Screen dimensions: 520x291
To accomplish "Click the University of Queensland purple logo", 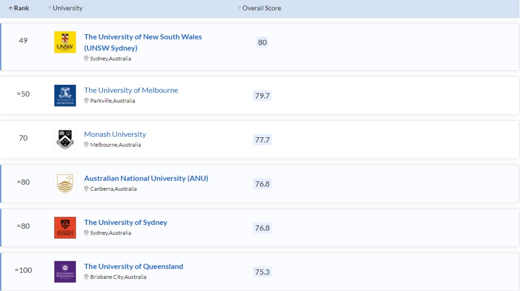I will (65, 272).
